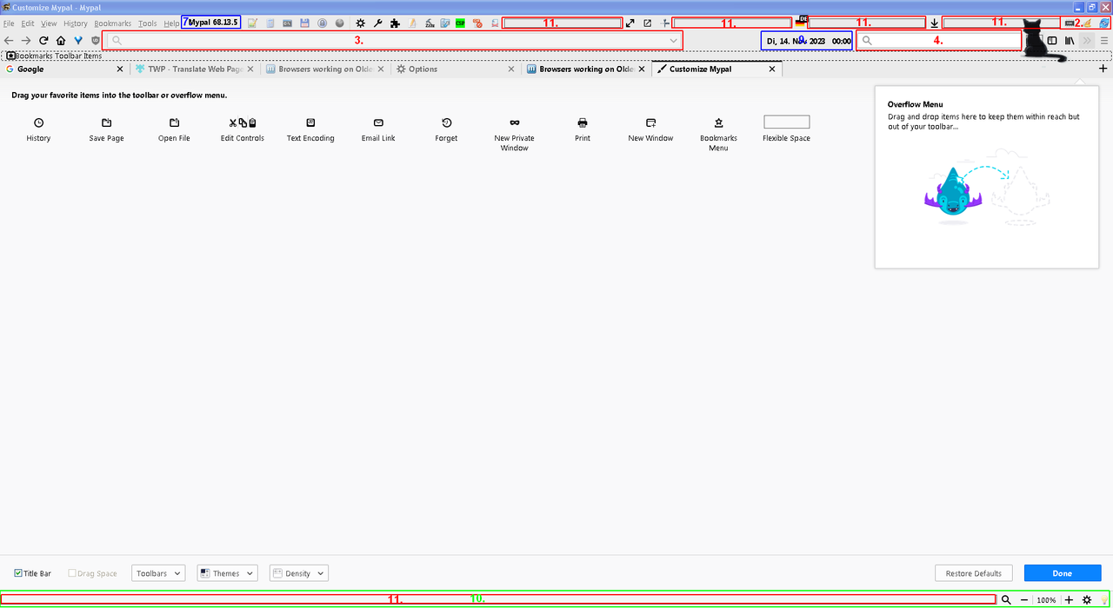
Task: Click the Library books icon
Action: (1070, 40)
